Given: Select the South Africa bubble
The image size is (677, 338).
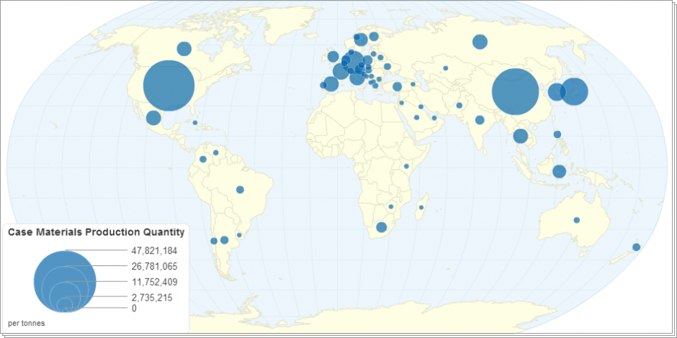Looking at the screenshot, I should [x=382, y=227].
